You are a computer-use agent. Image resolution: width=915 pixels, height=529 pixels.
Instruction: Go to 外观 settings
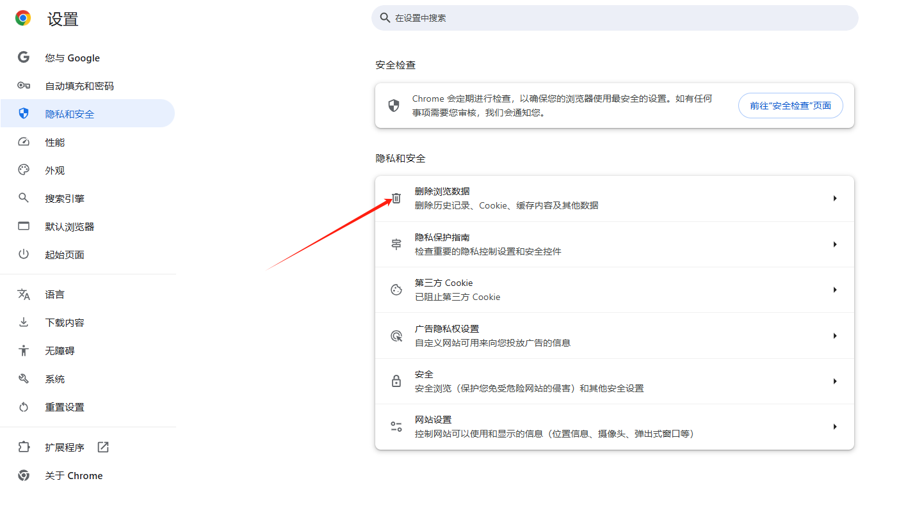[87, 170]
